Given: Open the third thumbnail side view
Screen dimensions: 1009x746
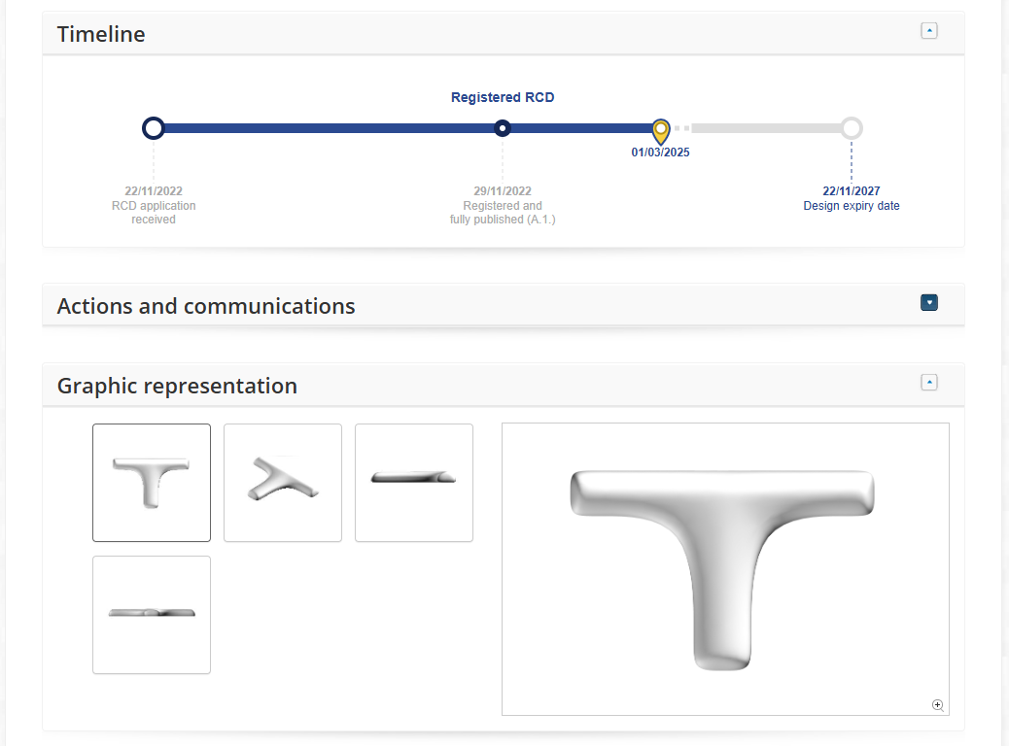Looking at the screenshot, I should 414,483.
